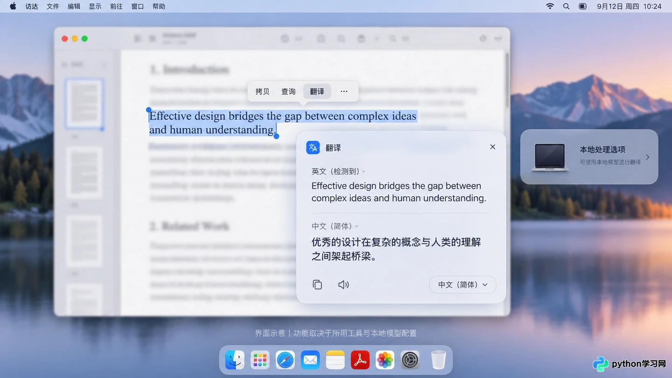Click the "1. Introduction" heading in the document
The image size is (672, 378).
click(189, 70)
